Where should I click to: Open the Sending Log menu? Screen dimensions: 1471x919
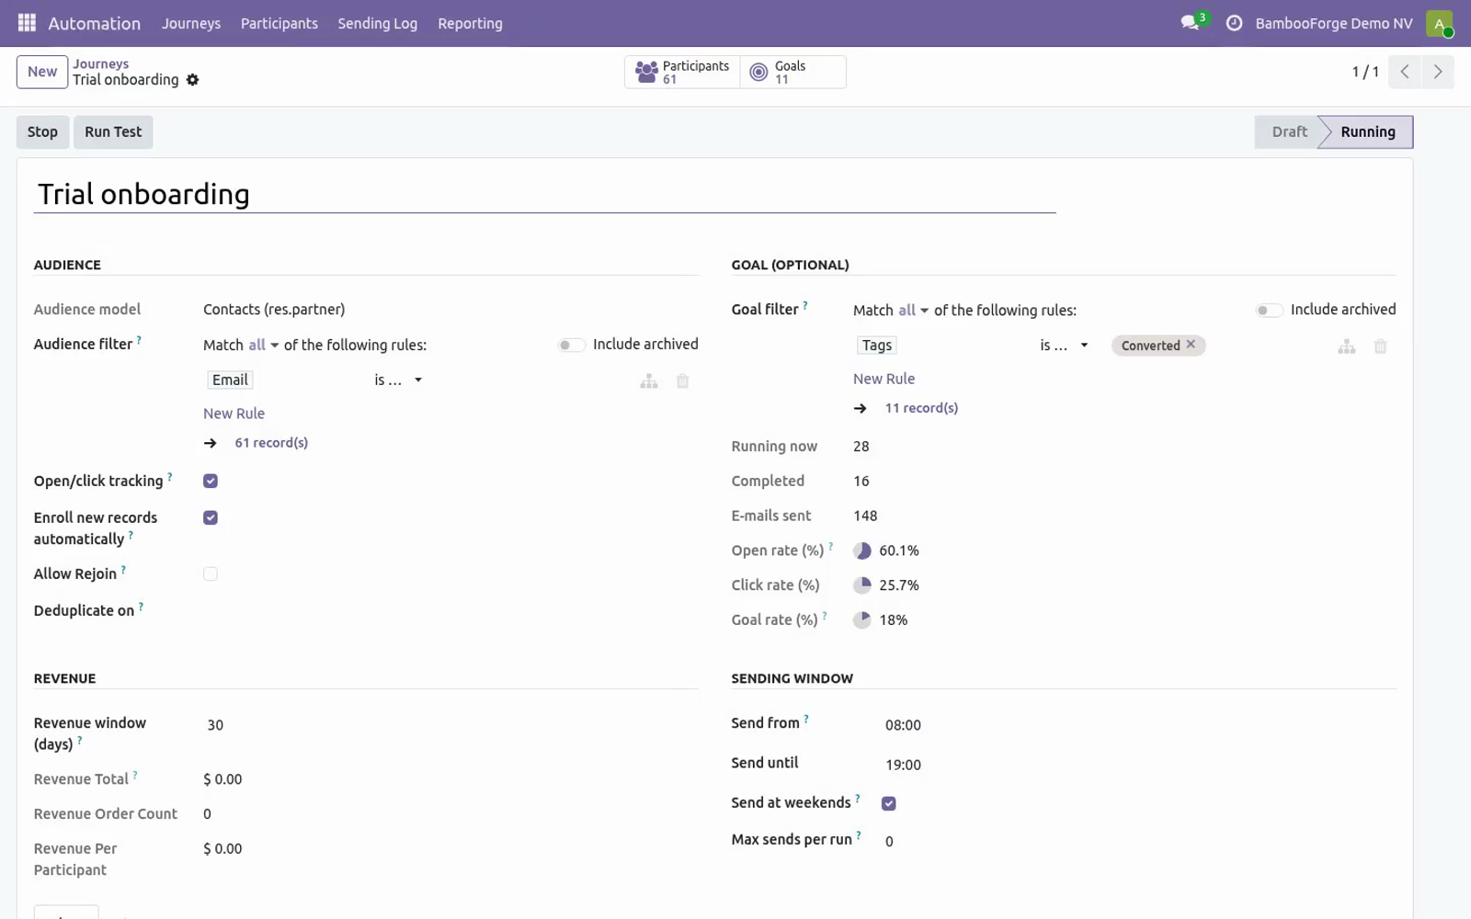[377, 23]
